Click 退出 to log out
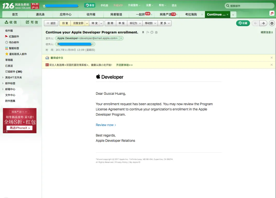The image size is (276, 198). [x=174, y=5]
